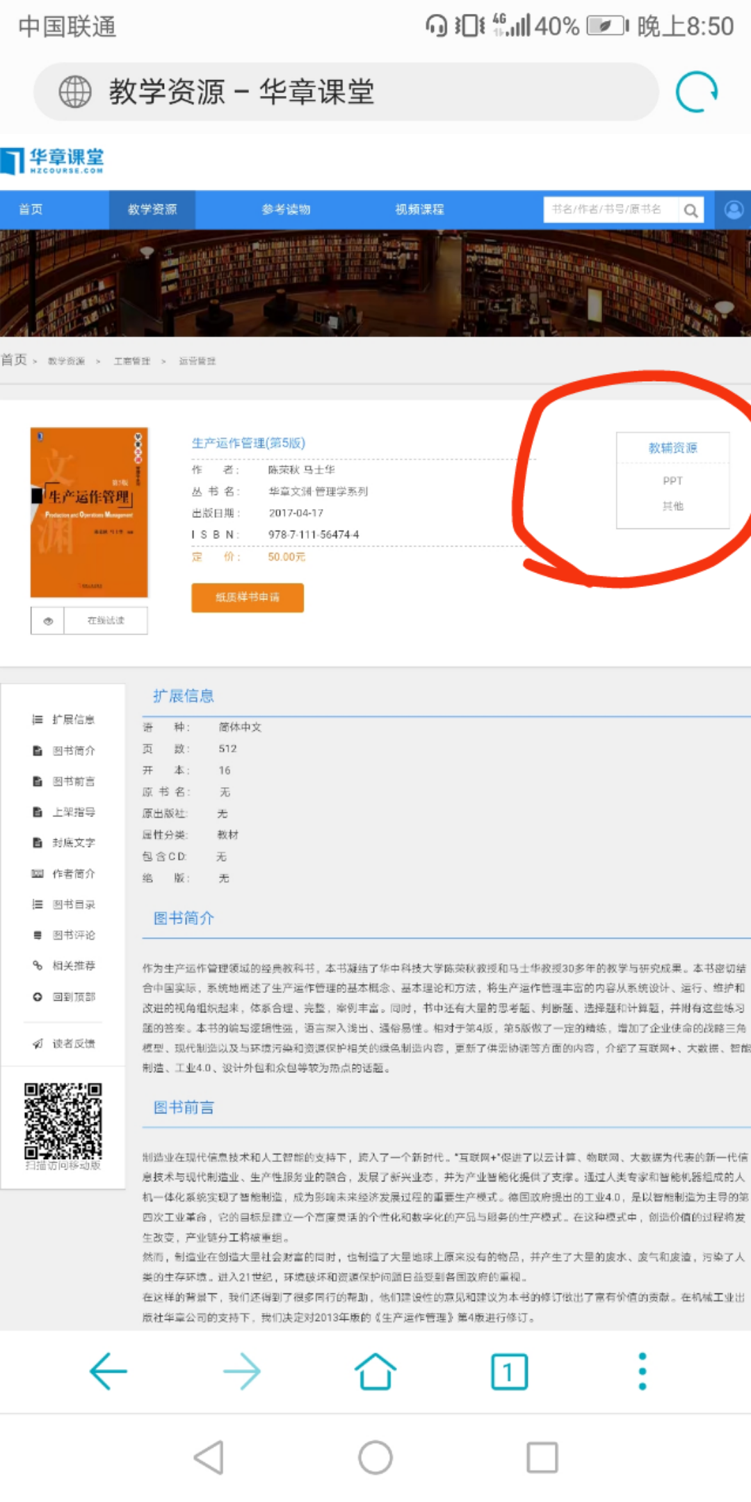Open 视频课程 navigation tab
Image resolution: width=751 pixels, height=1502 pixels.
click(419, 209)
